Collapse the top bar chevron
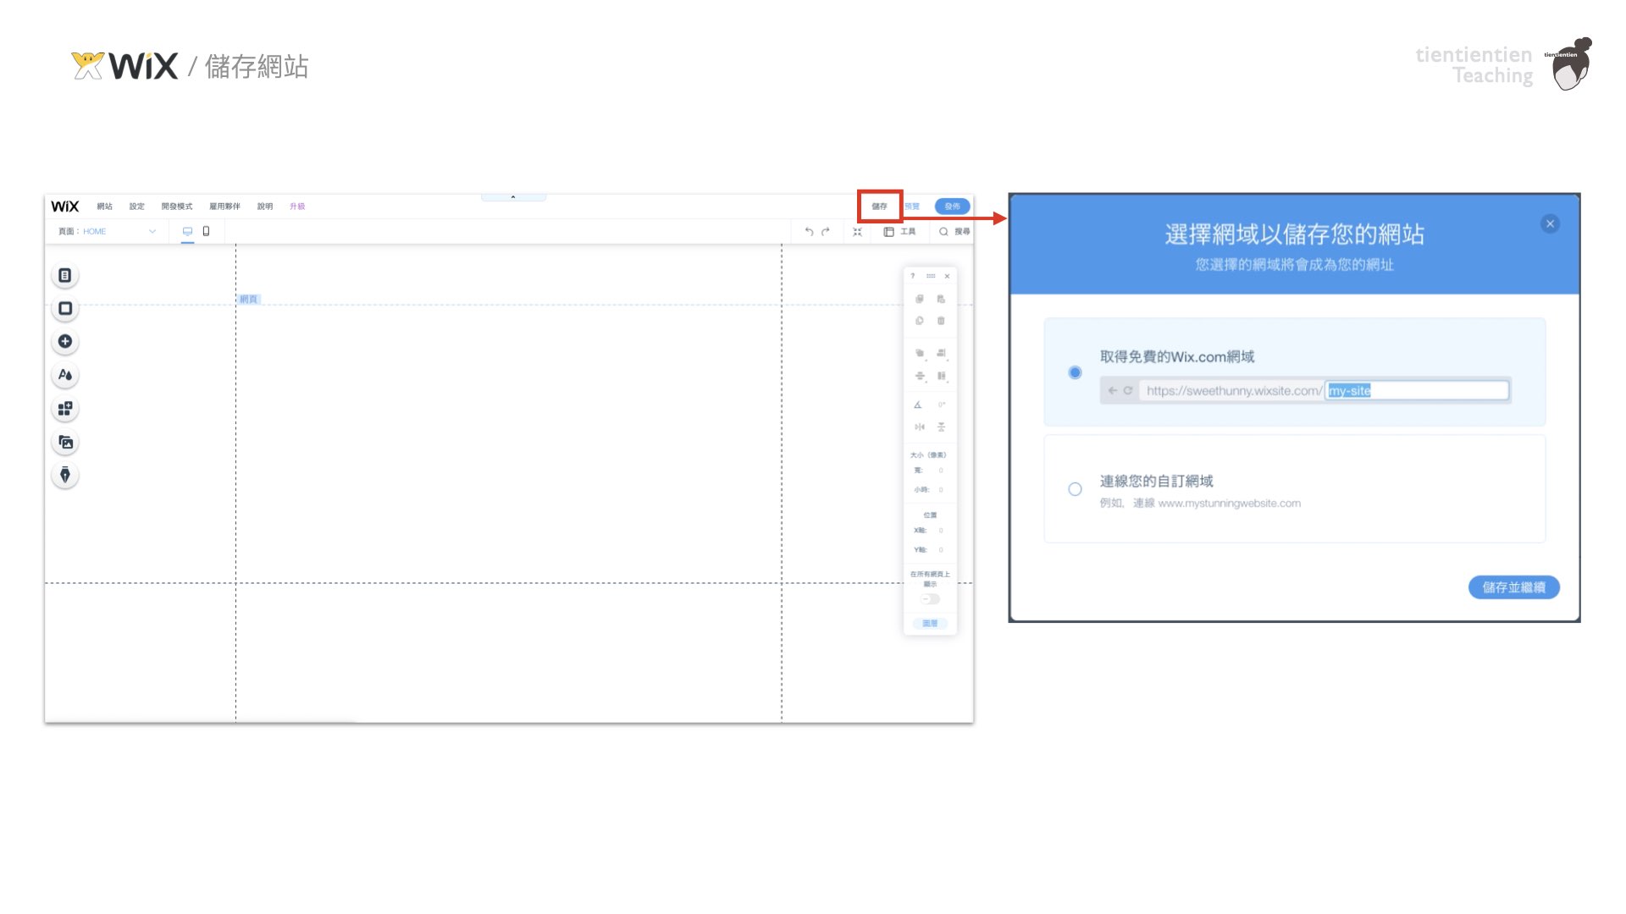 [x=513, y=197]
